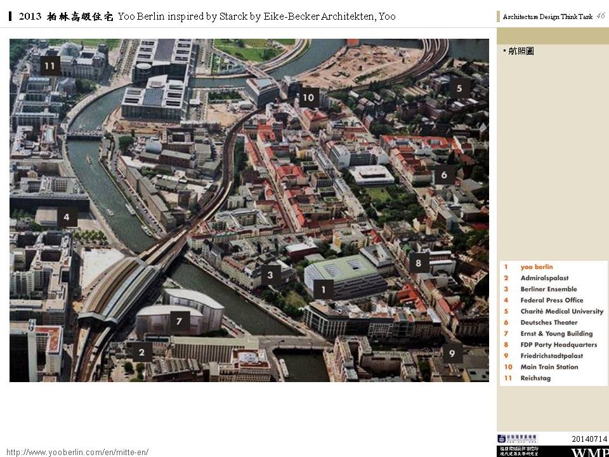Click the number 3 marker on the aerial map
The height and width of the screenshot is (457, 609).
[x=270, y=275]
